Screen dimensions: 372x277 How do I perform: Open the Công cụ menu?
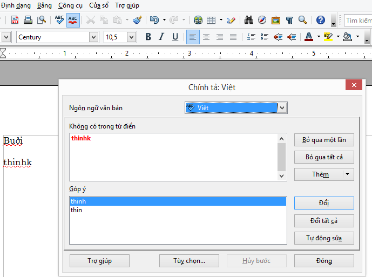(x=70, y=5)
